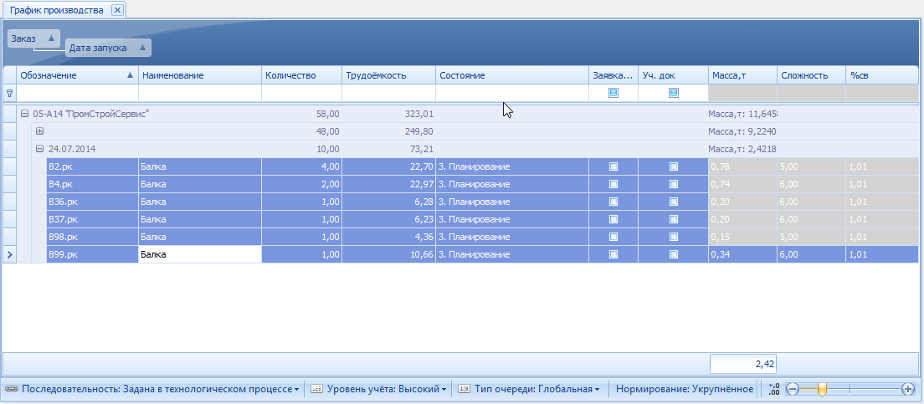924x404 pixels.
Task: Select the B2.pk row designation
Action: (x=93, y=166)
